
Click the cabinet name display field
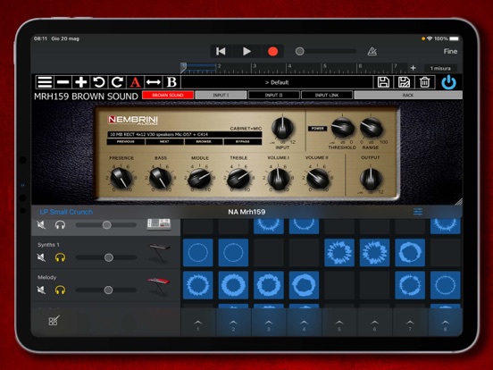point(184,134)
